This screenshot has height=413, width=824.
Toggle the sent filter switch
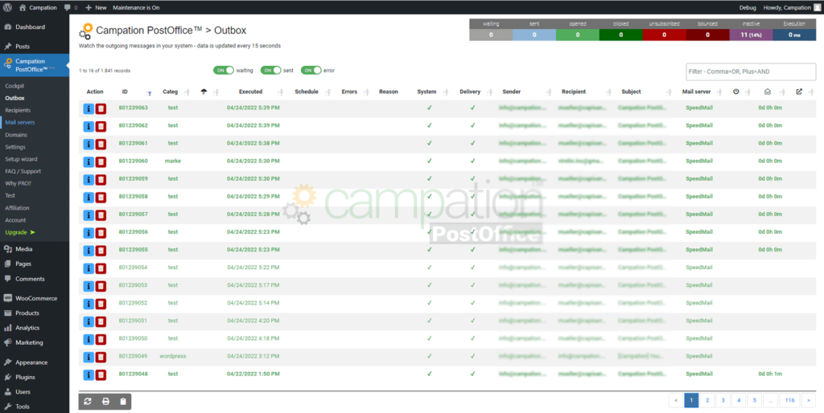click(271, 71)
